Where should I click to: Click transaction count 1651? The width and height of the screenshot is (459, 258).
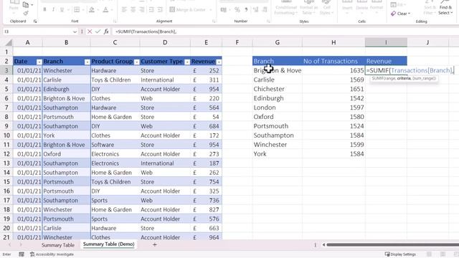333,89
